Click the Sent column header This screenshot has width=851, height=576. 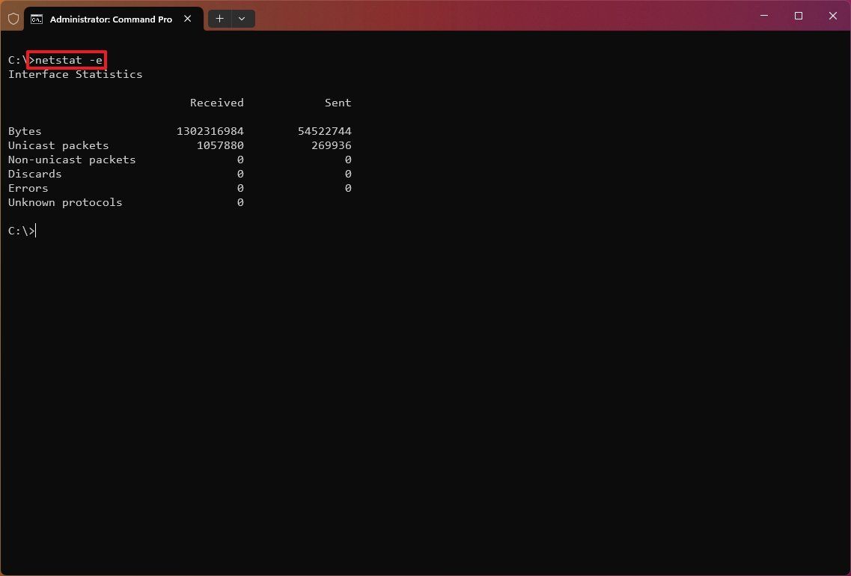(x=338, y=103)
